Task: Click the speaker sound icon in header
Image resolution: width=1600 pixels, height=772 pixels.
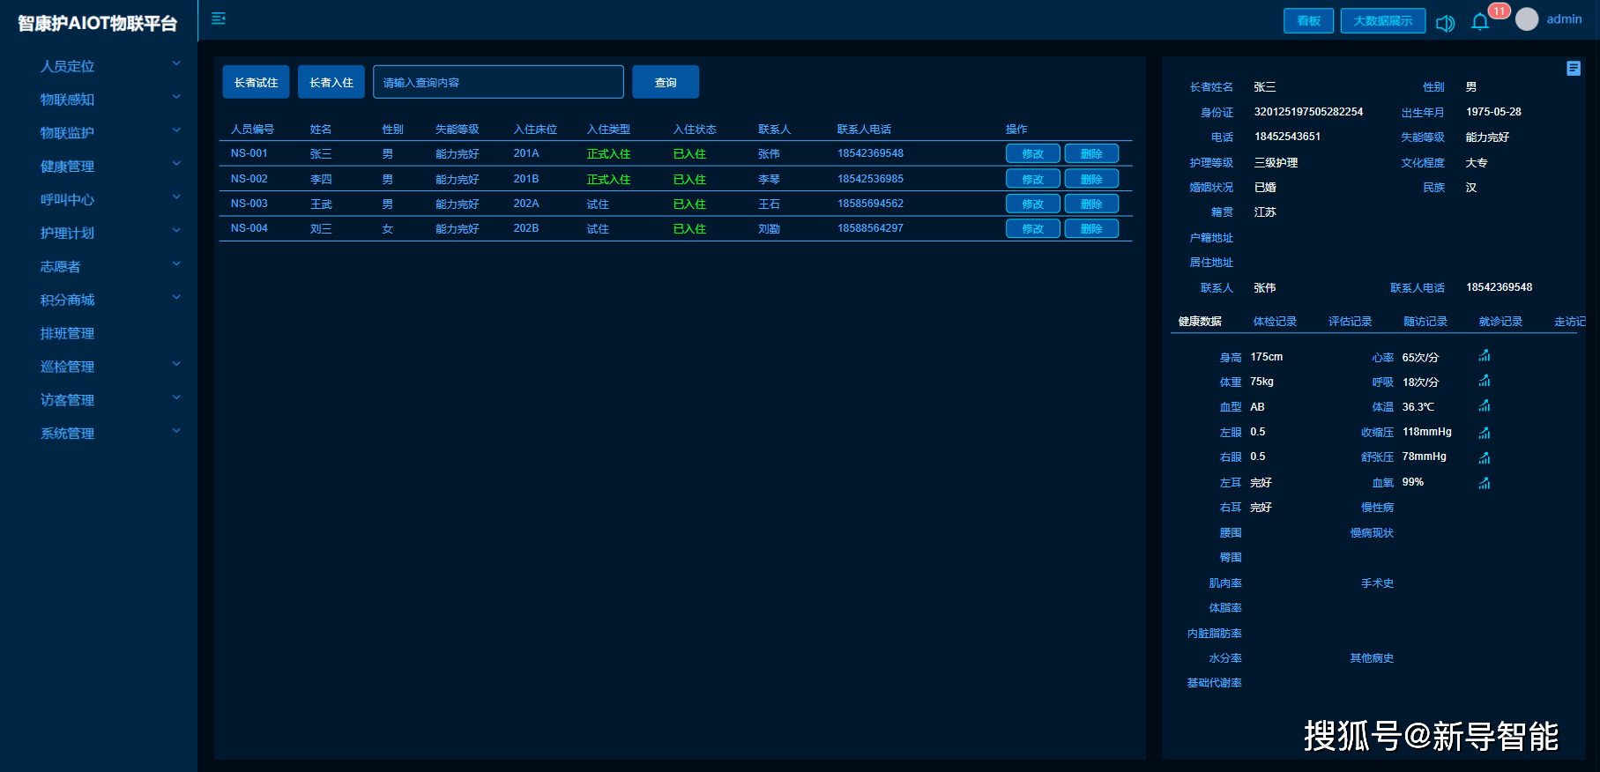Action: (x=1445, y=23)
